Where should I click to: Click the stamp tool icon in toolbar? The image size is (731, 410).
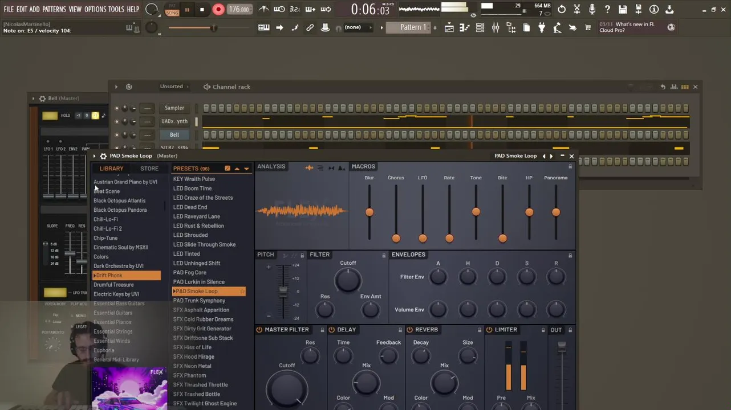(x=326, y=27)
